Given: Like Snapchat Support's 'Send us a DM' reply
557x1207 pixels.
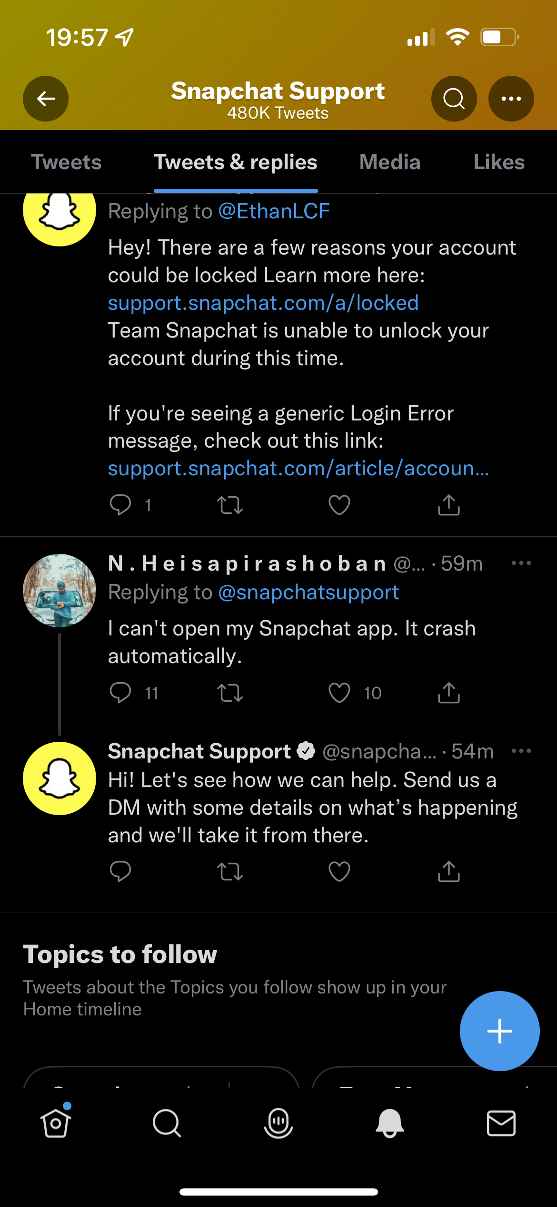Looking at the screenshot, I should click(x=339, y=871).
